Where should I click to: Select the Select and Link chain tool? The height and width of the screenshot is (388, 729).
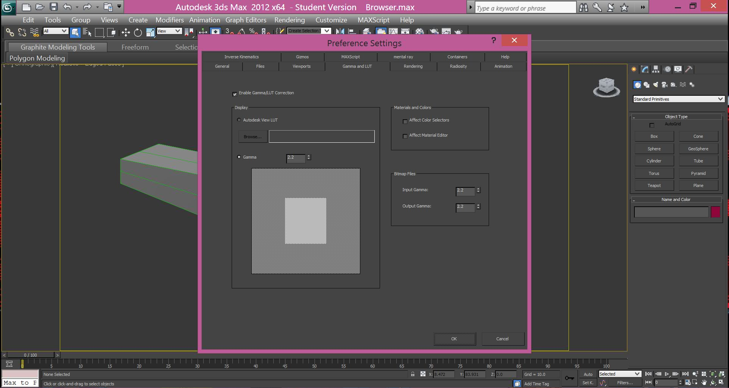coord(10,33)
